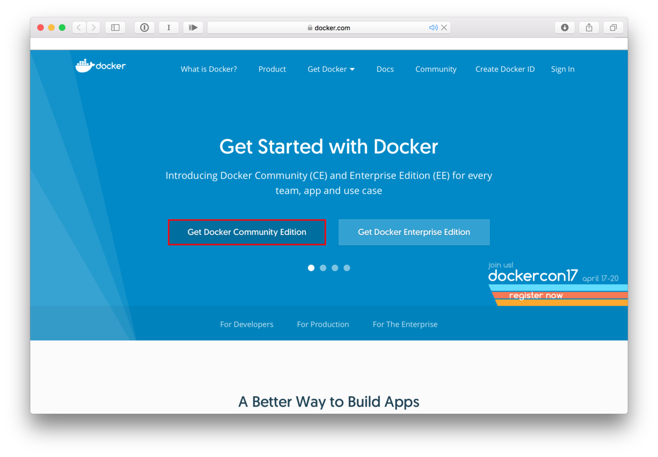Go to Docs in the navigation

[385, 69]
